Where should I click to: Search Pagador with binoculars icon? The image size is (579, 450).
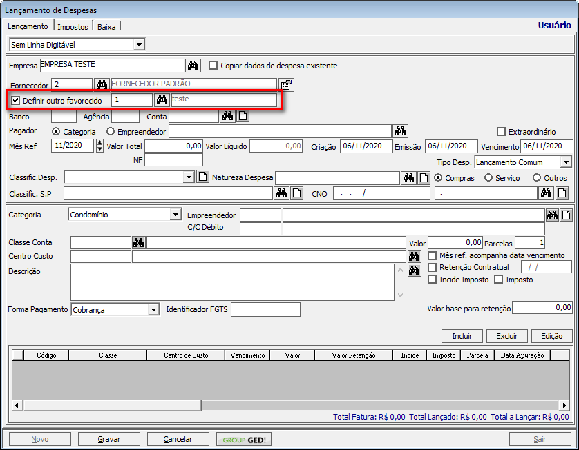coord(400,130)
